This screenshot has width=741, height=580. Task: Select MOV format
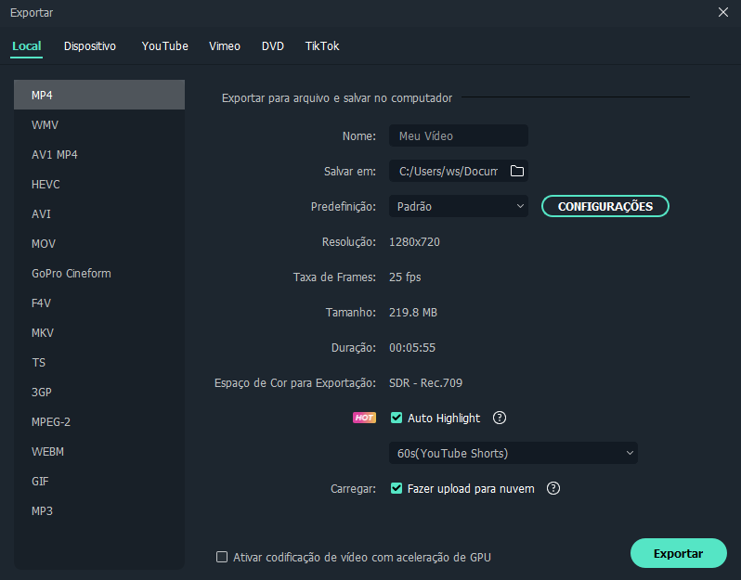pos(99,244)
